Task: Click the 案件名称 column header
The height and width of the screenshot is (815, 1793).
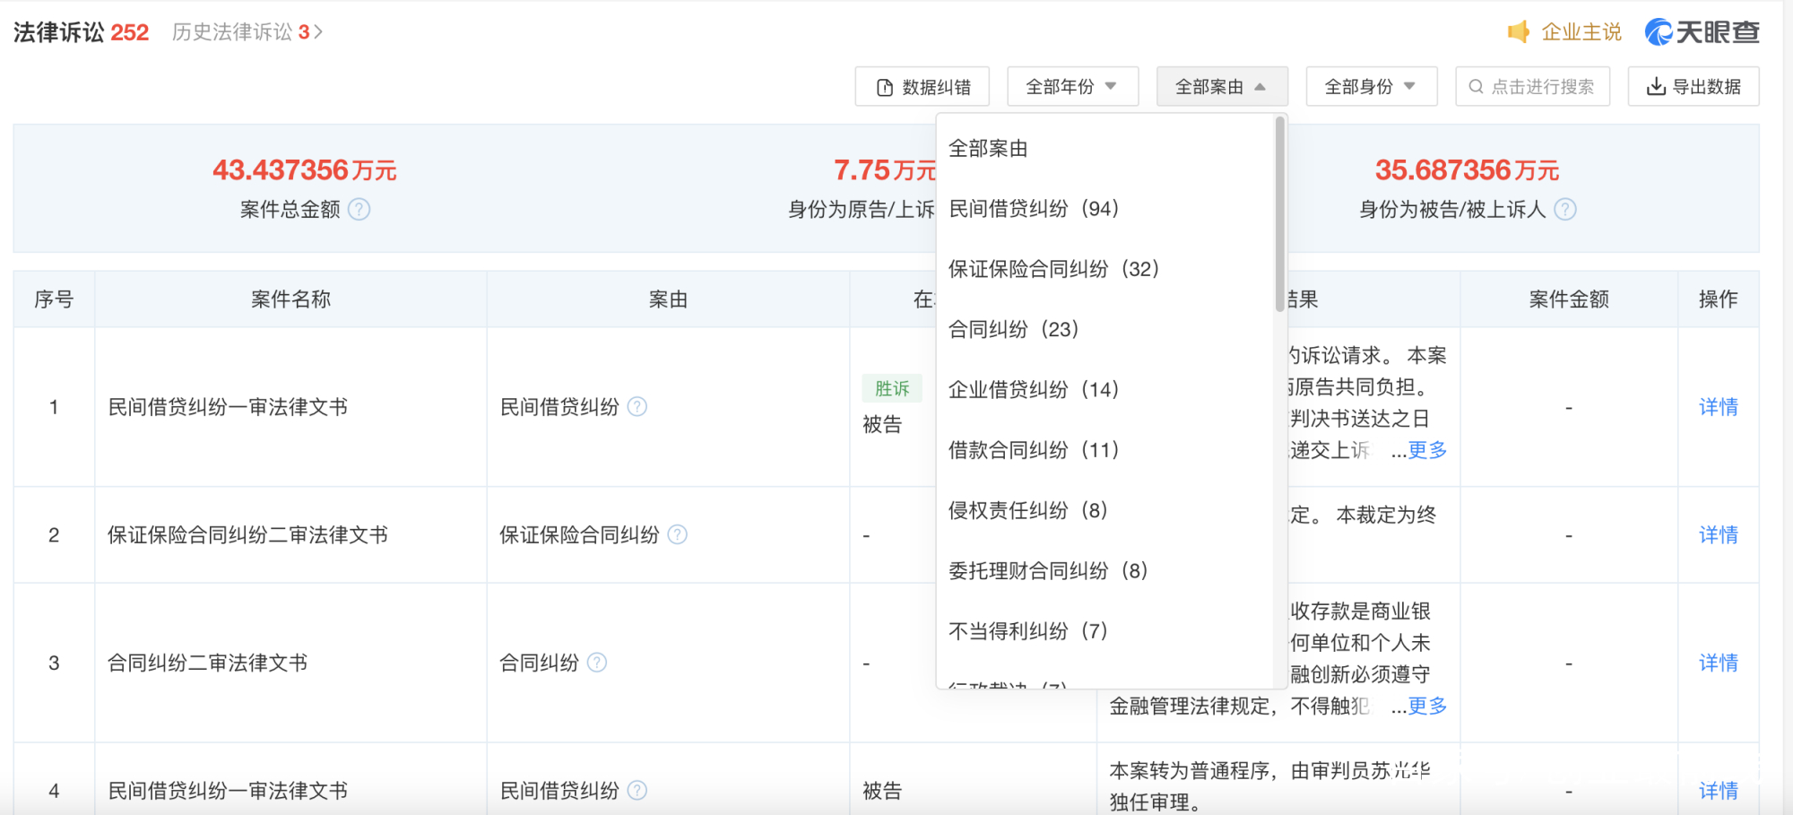Action: point(290,299)
